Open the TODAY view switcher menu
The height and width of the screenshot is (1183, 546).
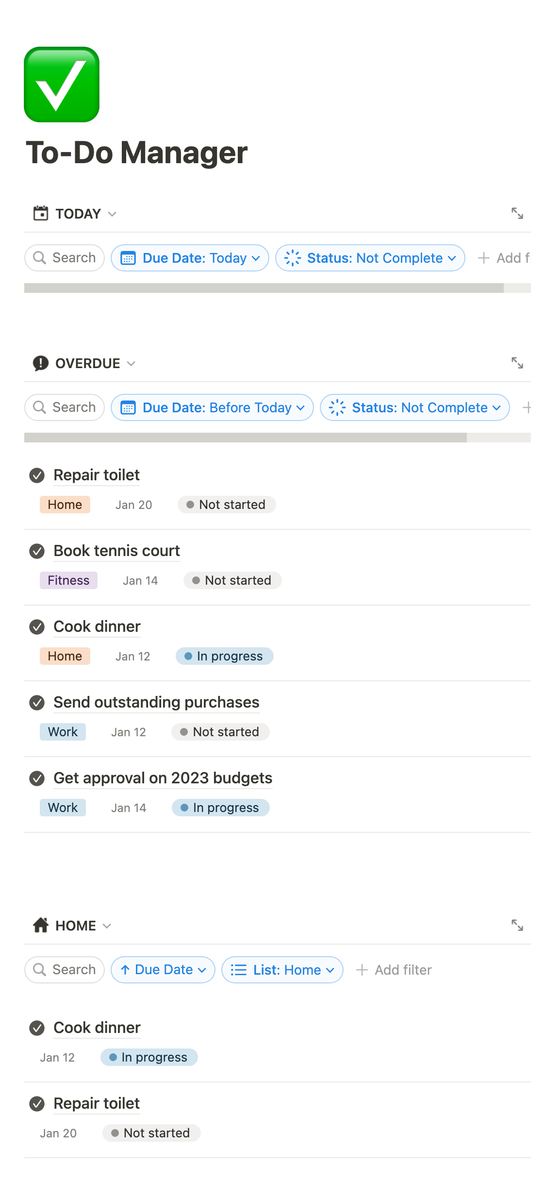click(x=78, y=214)
